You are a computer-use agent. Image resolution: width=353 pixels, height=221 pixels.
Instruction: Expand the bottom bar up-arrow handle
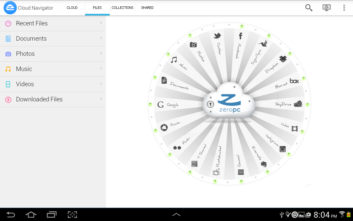(x=176, y=215)
